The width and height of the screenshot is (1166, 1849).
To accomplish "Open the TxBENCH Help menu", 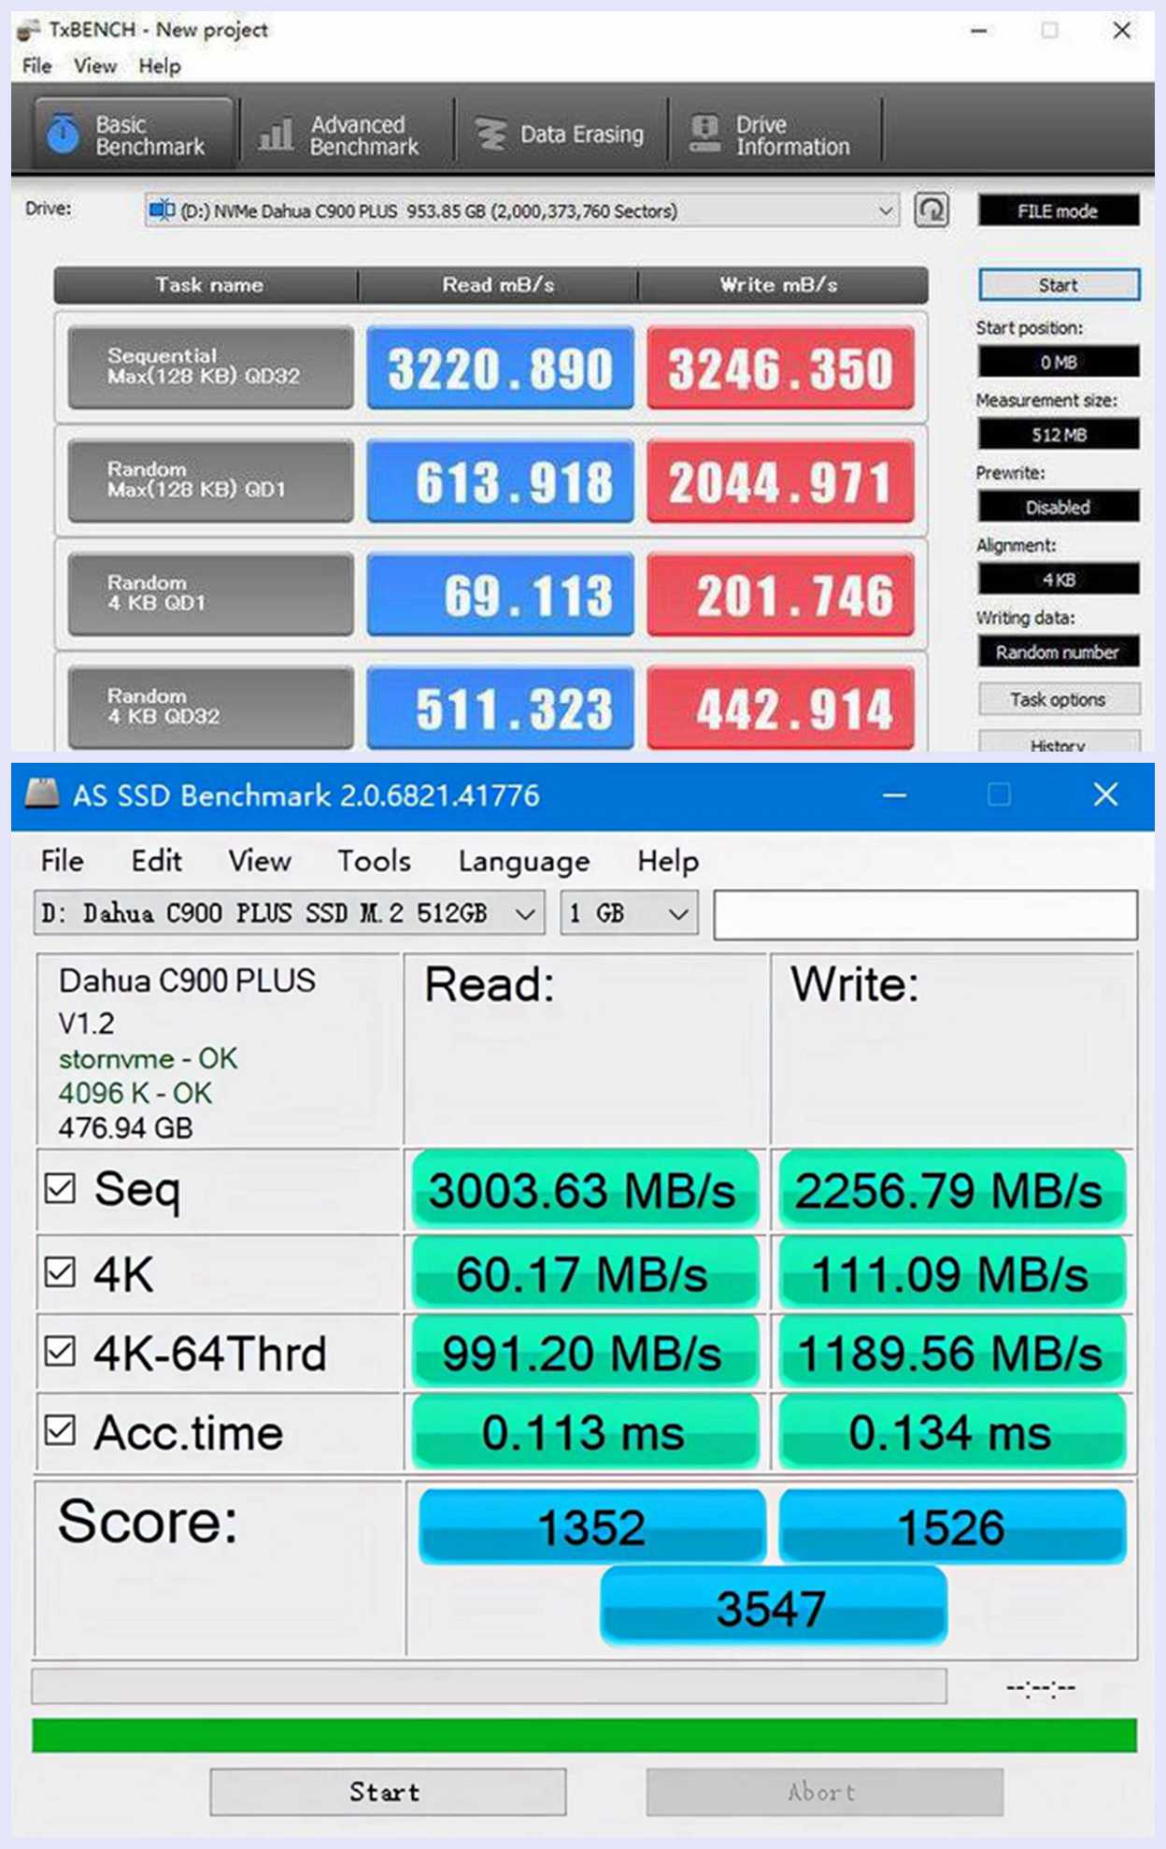I will click(x=160, y=66).
